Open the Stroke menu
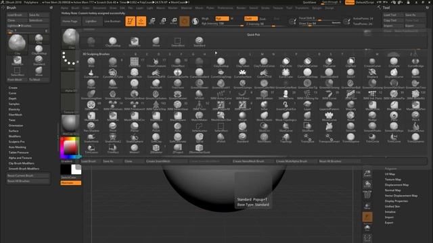Image resolution: width=433 pixels, height=243 pixels. 265,8
